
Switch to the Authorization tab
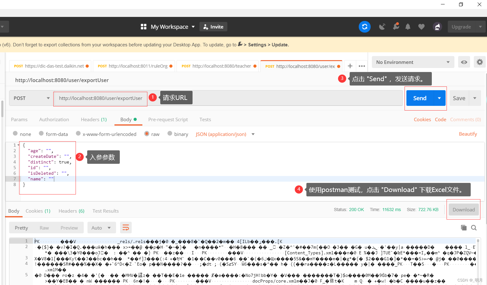(x=54, y=119)
